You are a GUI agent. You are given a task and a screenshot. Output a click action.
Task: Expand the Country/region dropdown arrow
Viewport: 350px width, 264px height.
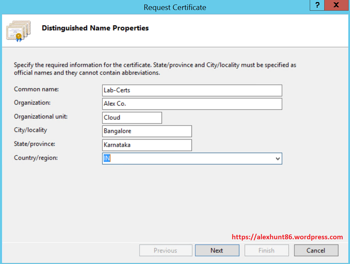coord(277,159)
